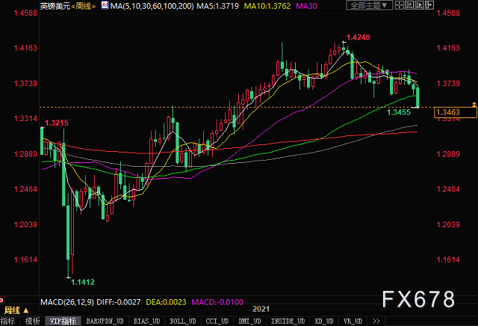This screenshot has width=478, height=326.
Task: Click the left axis 1.2464 price level
Action: coord(25,189)
